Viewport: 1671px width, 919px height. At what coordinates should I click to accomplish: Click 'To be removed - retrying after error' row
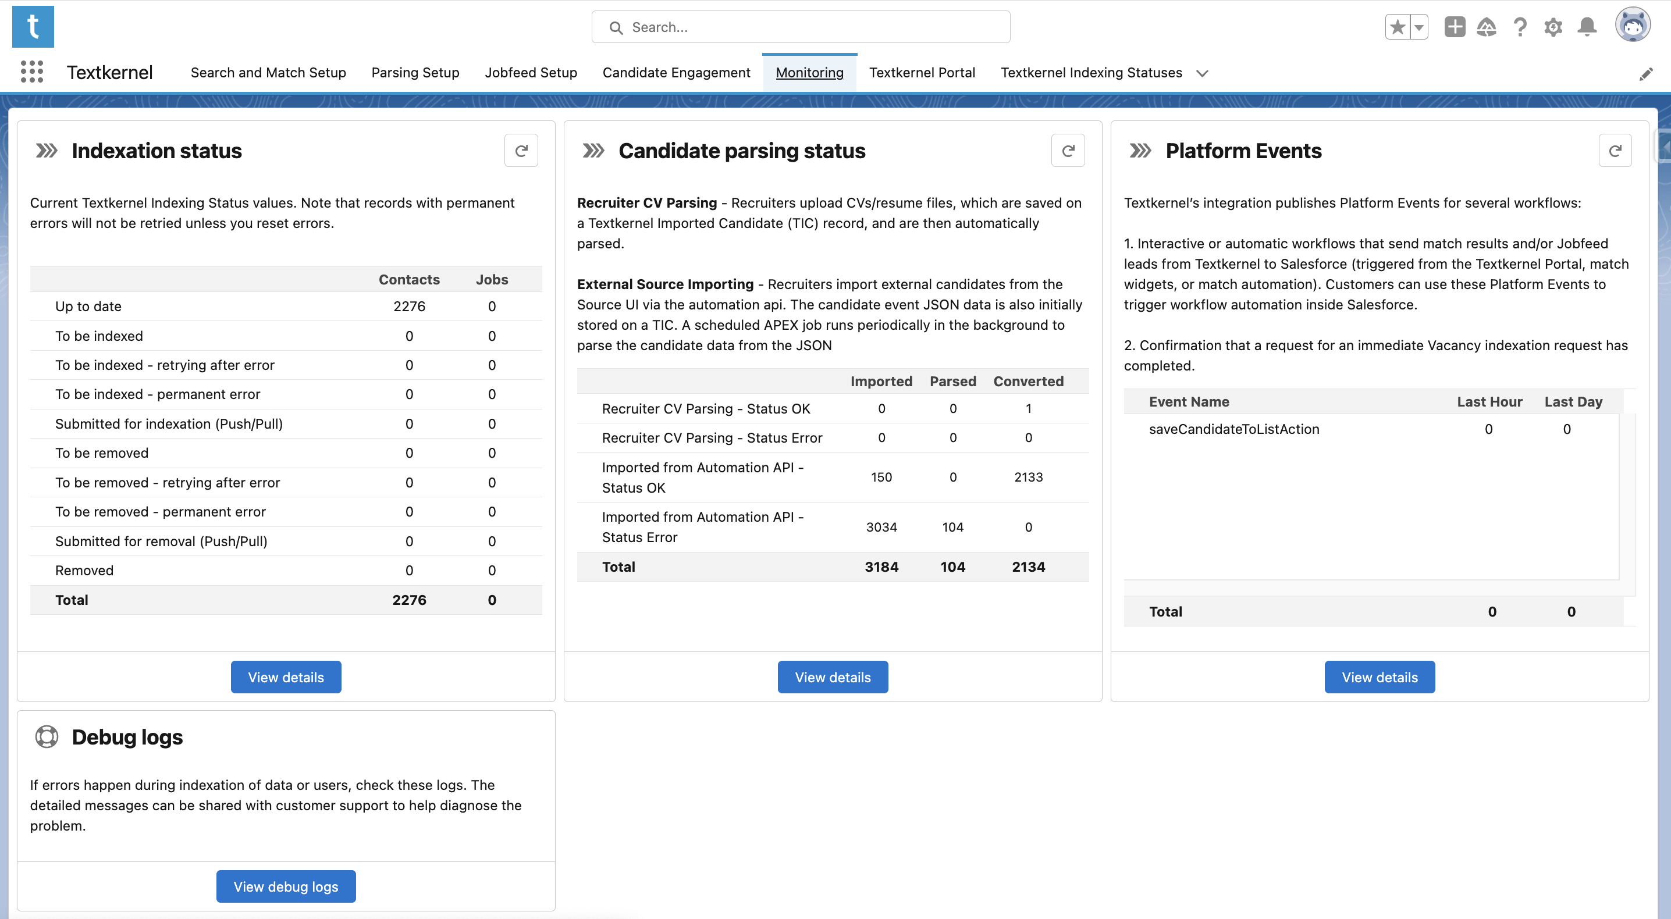[286, 483]
